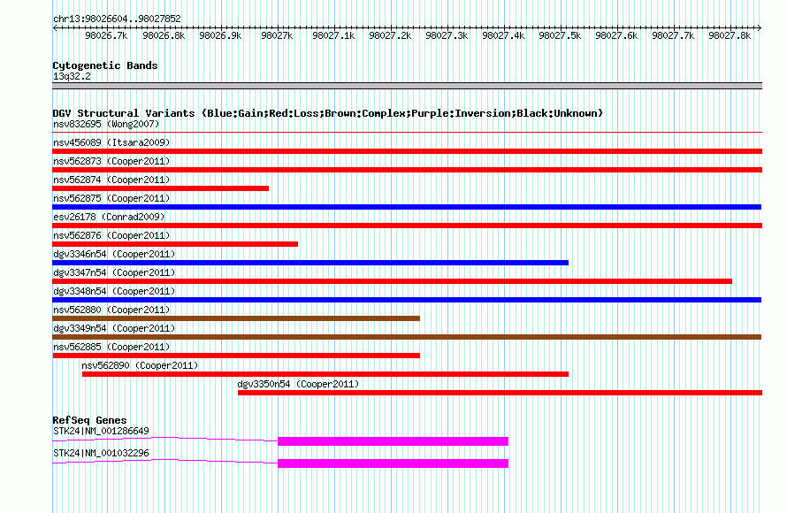Select the nsv562873 red loss bar
Image resolution: width=787 pixels, height=513 pixels.
(407, 170)
